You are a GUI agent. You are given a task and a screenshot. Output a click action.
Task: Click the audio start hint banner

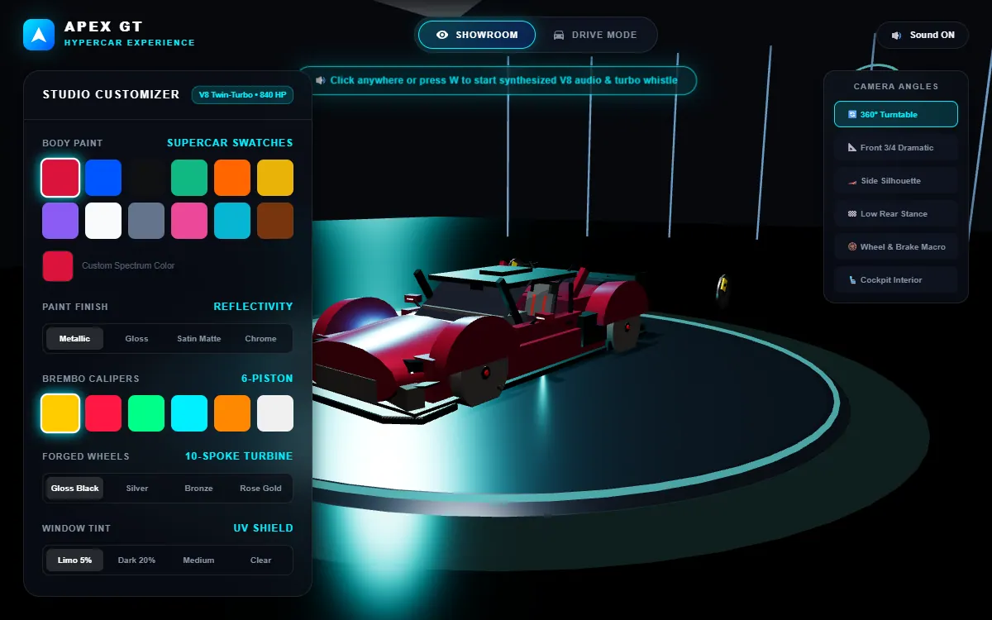[x=497, y=80]
